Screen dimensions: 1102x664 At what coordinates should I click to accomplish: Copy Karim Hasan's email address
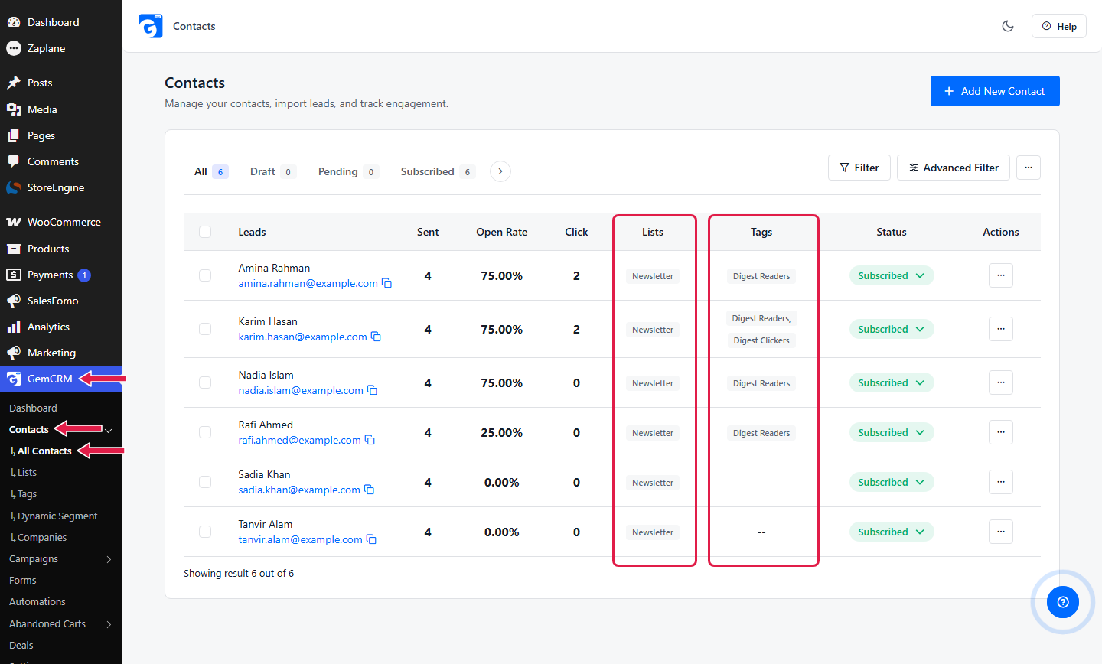coord(376,337)
